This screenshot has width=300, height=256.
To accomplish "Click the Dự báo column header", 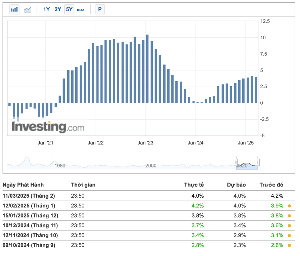I will [x=236, y=185].
